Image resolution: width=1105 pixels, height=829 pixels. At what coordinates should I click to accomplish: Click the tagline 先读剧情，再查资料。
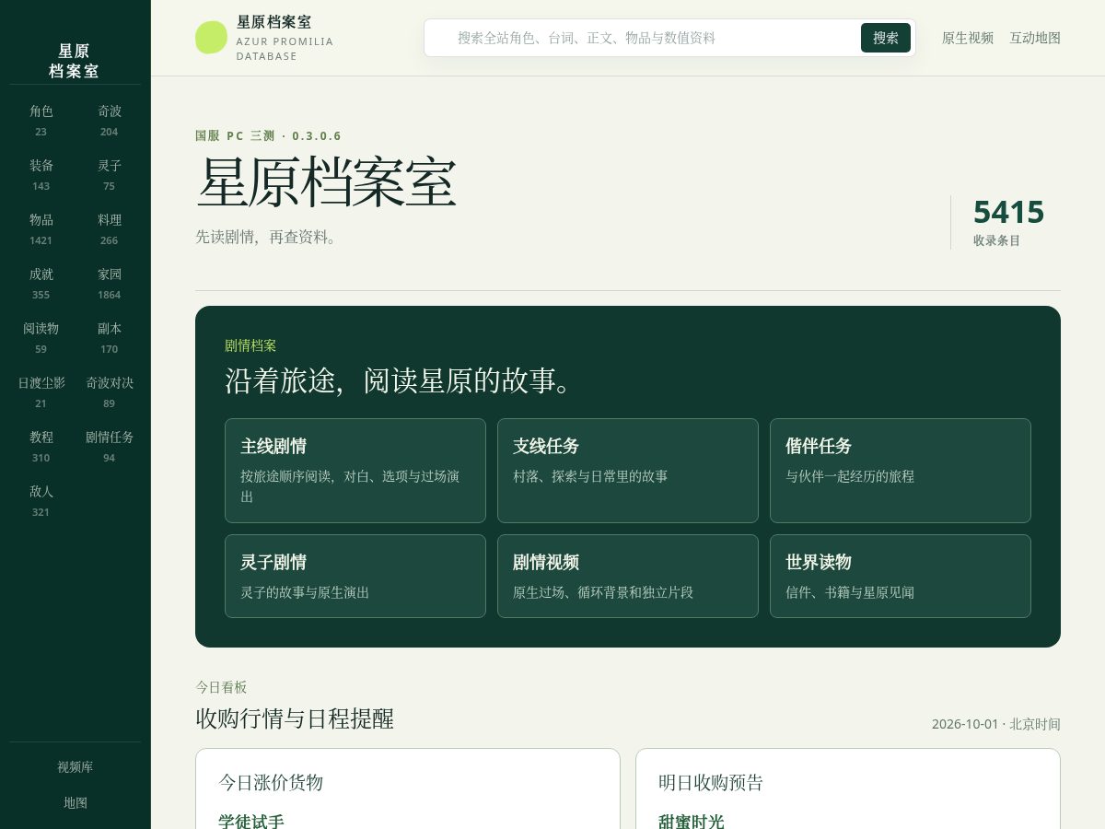[x=268, y=237]
